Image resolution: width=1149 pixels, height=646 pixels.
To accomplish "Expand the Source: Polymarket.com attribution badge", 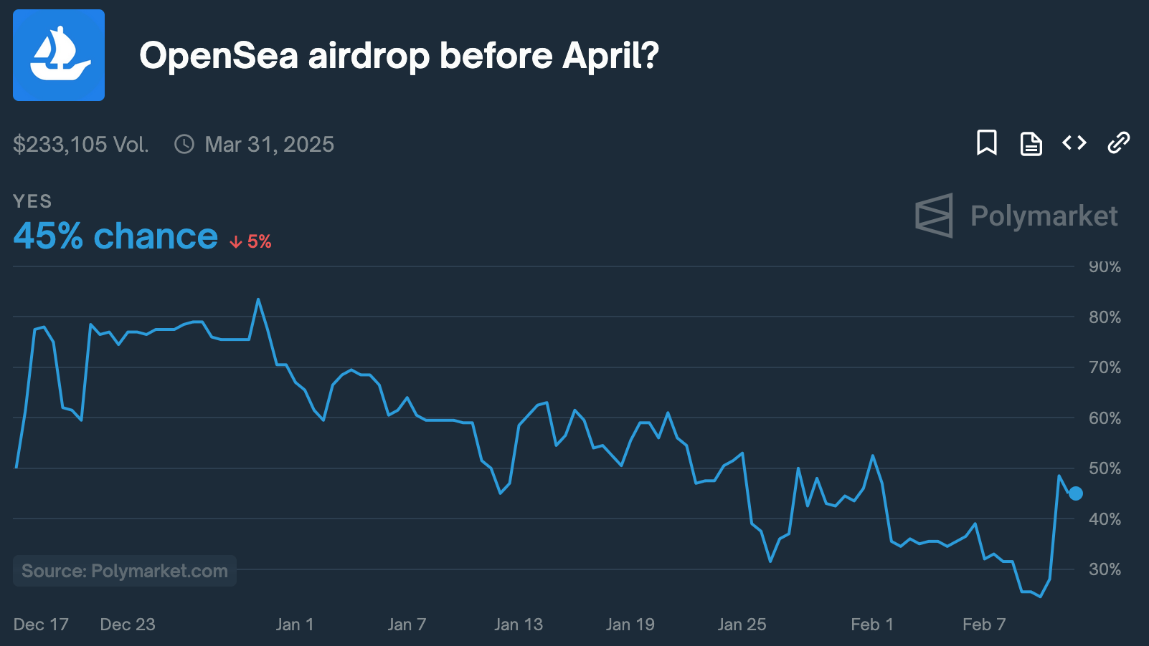I will coord(124,571).
